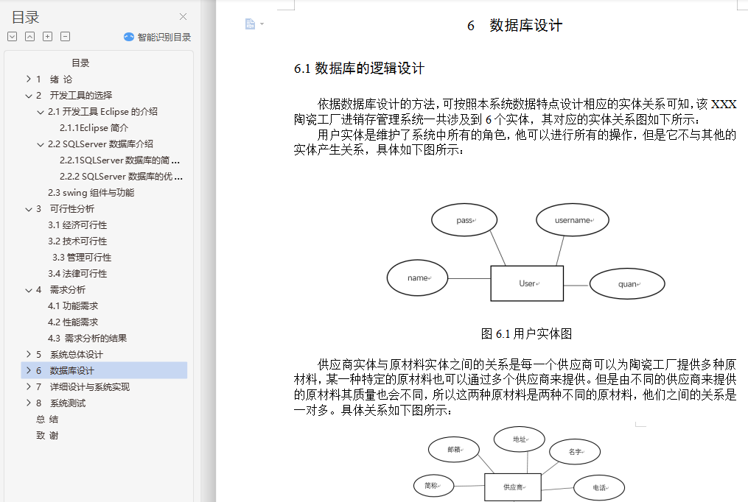Click the minus icon in 目录 toolbar
748x502 pixels.
pyautogui.click(x=66, y=37)
